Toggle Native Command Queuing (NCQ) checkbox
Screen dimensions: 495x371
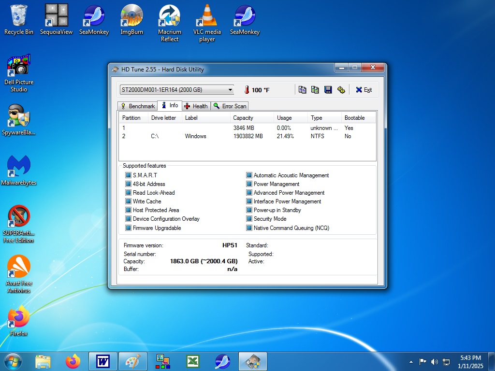coord(249,228)
